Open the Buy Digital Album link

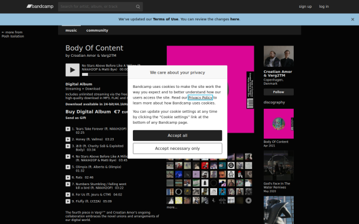(x=88, y=112)
